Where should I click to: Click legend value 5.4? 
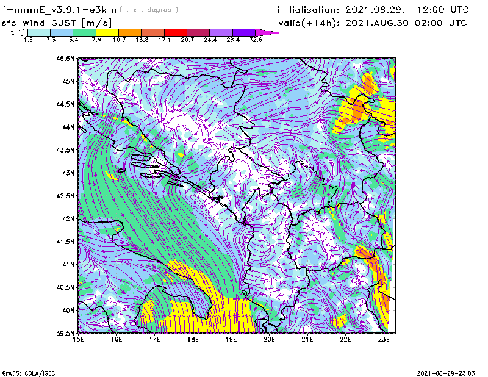tap(73, 40)
